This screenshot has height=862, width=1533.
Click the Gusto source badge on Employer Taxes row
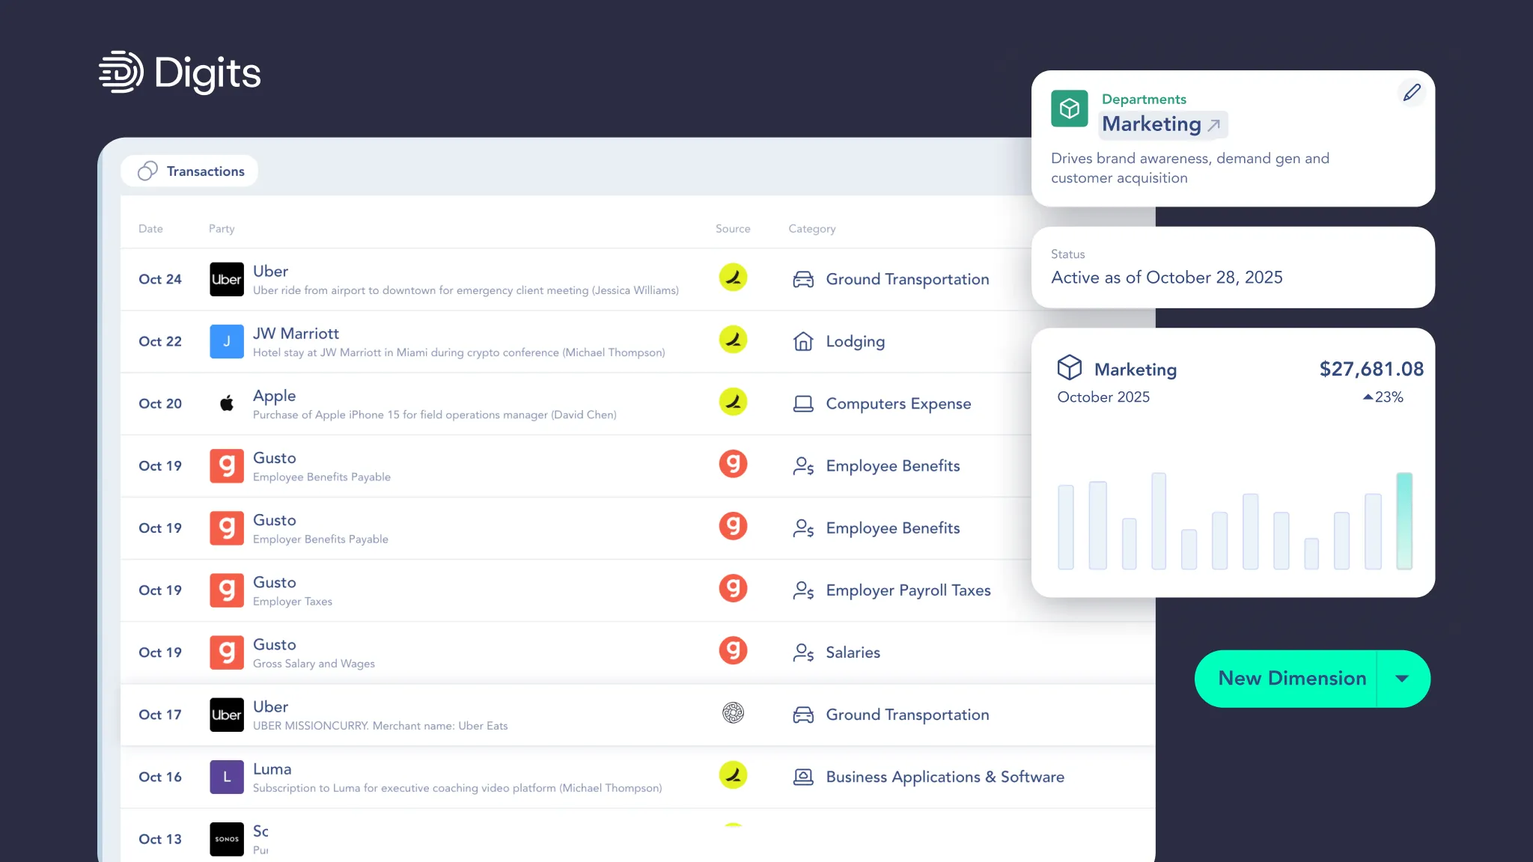pos(734,589)
